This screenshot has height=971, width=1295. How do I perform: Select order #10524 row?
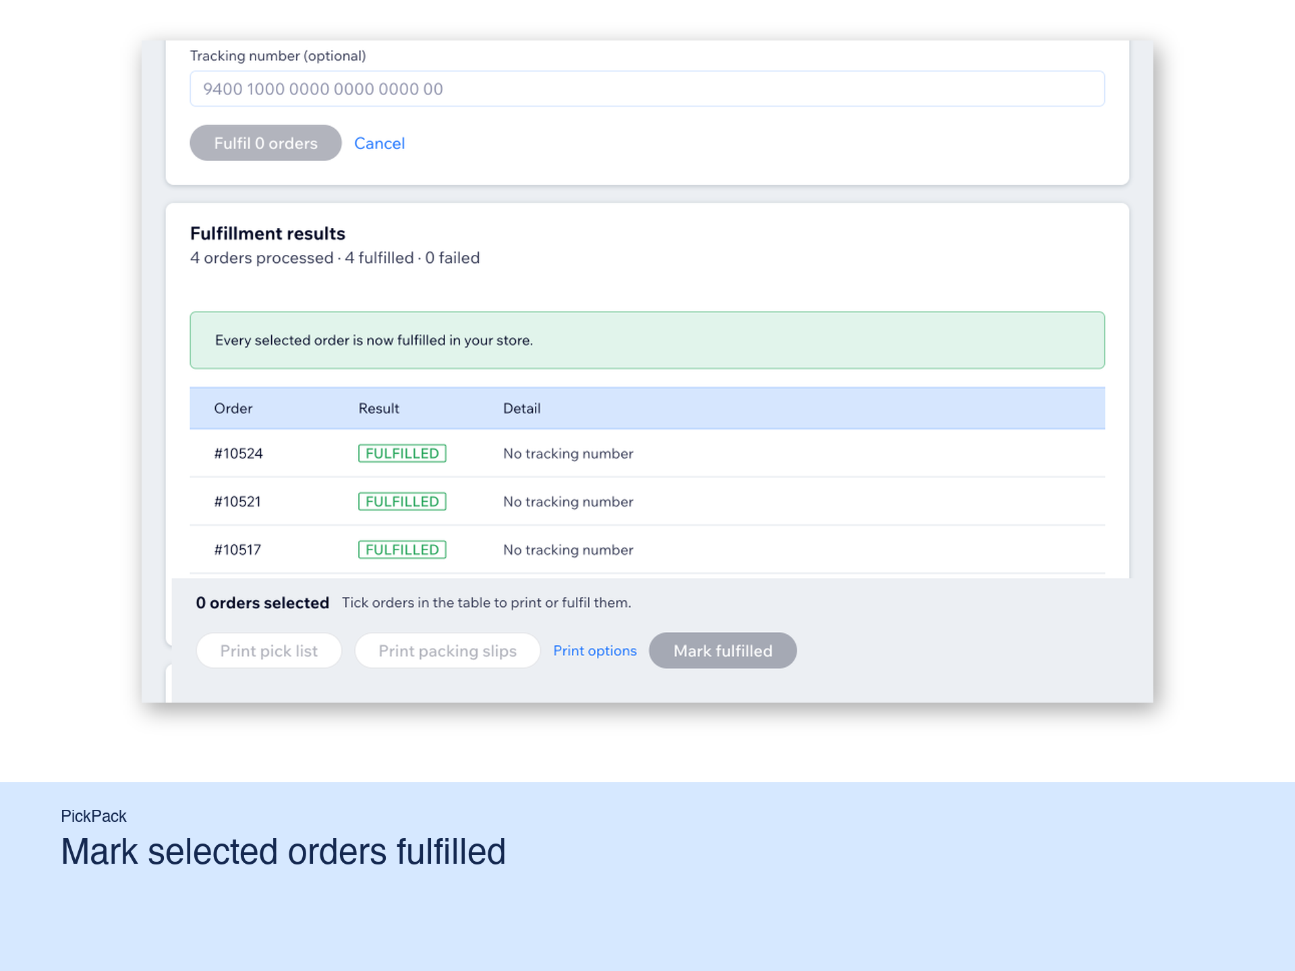(x=647, y=453)
